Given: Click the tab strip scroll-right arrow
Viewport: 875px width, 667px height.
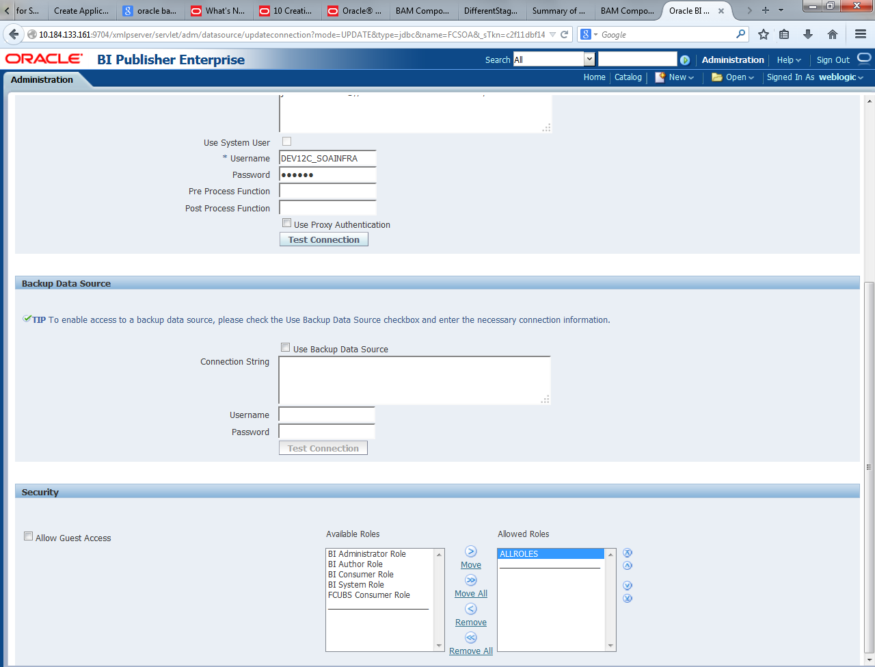Looking at the screenshot, I should click(749, 10).
